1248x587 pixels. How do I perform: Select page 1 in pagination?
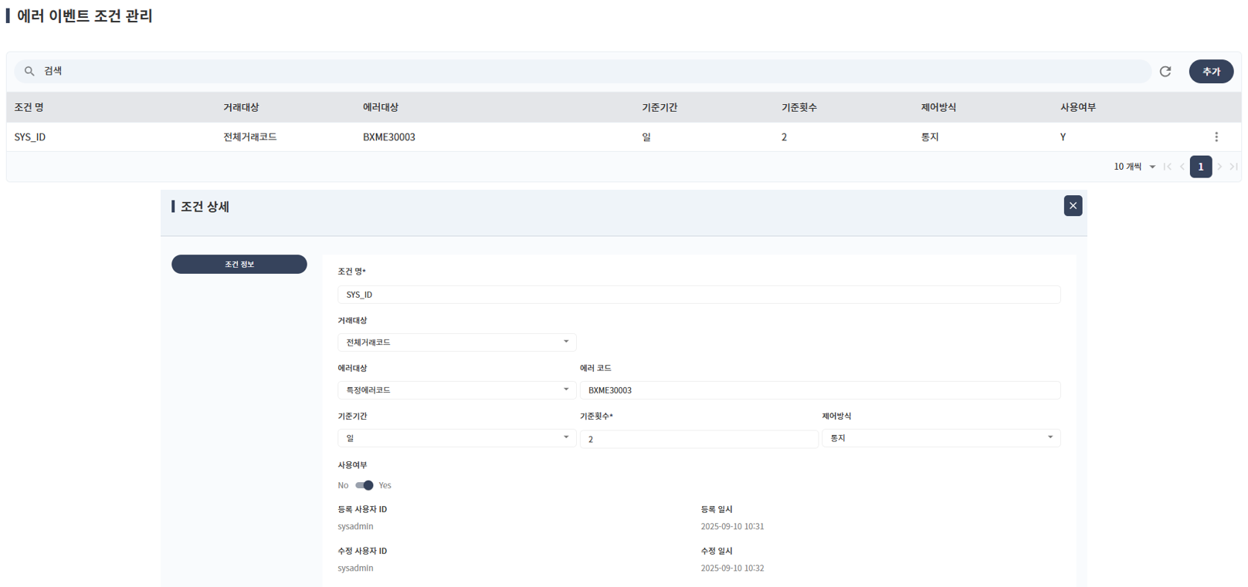(1201, 167)
